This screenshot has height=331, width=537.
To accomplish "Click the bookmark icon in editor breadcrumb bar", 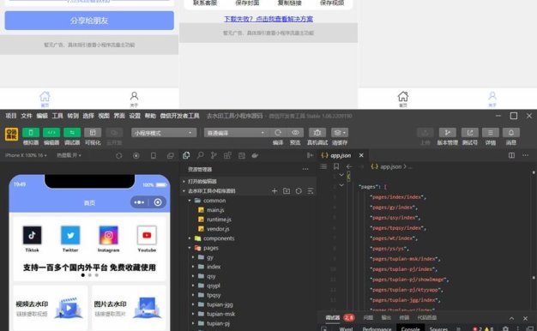I will (x=336, y=166).
